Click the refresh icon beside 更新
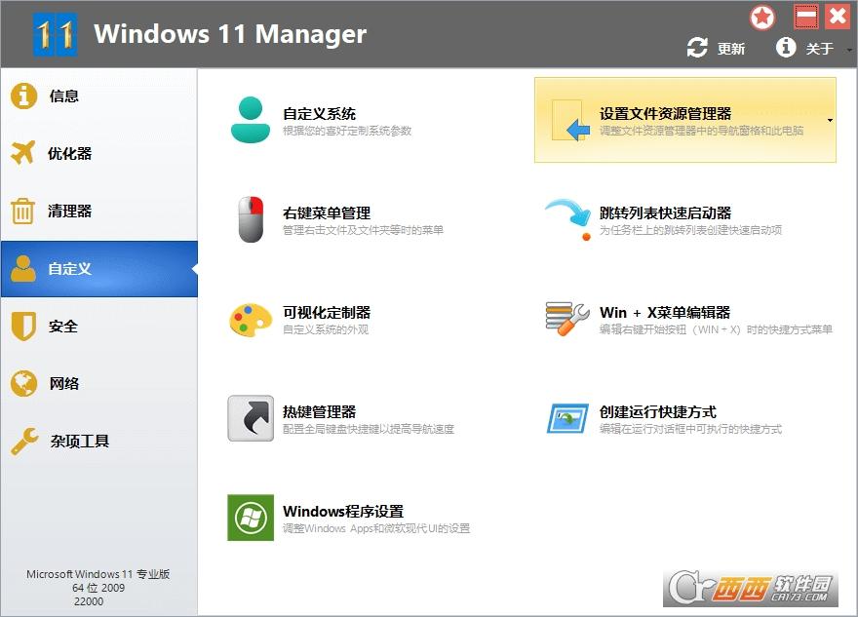The height and width of the screenshot is (617, 858). coord(697,48)
